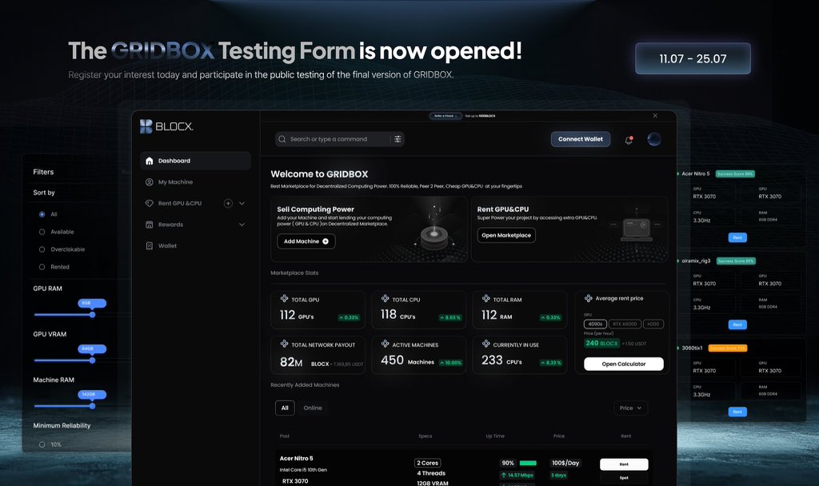Click the GPU RAM slider handle
Image resolution: width=819 pixels, height=486 pixels.
click(x=93, y=315)
